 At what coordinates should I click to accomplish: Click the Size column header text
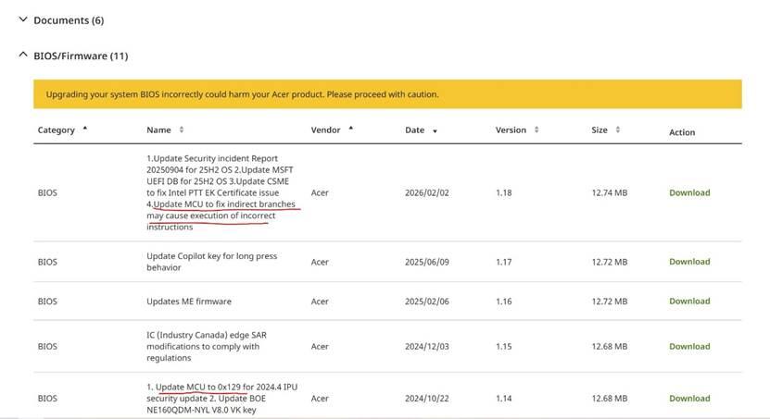(x=600, y=129)
